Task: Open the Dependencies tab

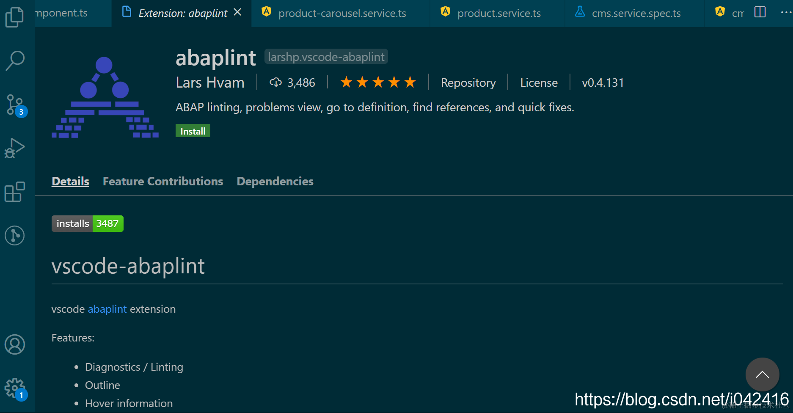Action: [275, 181]
